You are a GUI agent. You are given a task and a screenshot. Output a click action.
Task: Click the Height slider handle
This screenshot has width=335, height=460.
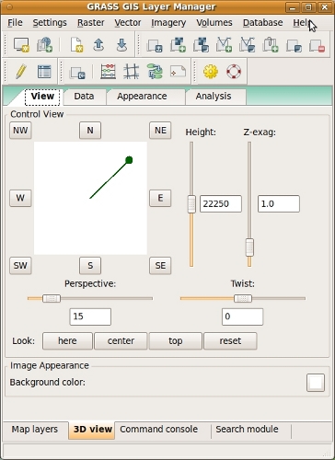click(x=191, y=204)
